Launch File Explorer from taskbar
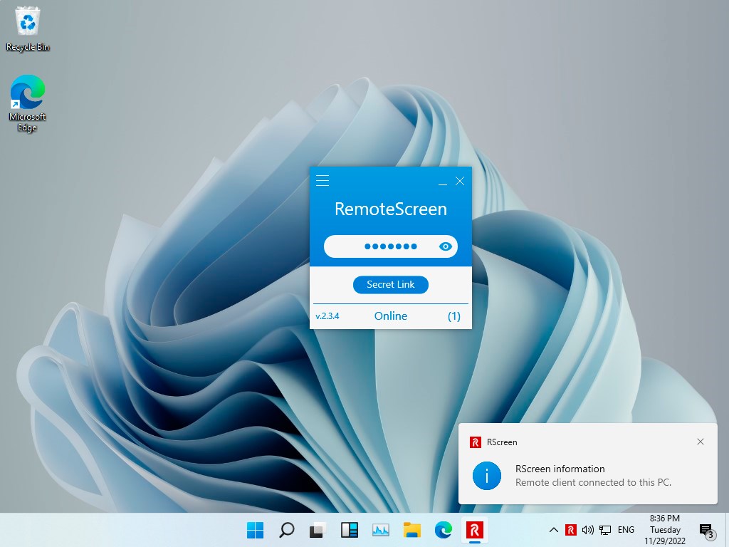The image size is (729, 547). click(x=412, y=530)
